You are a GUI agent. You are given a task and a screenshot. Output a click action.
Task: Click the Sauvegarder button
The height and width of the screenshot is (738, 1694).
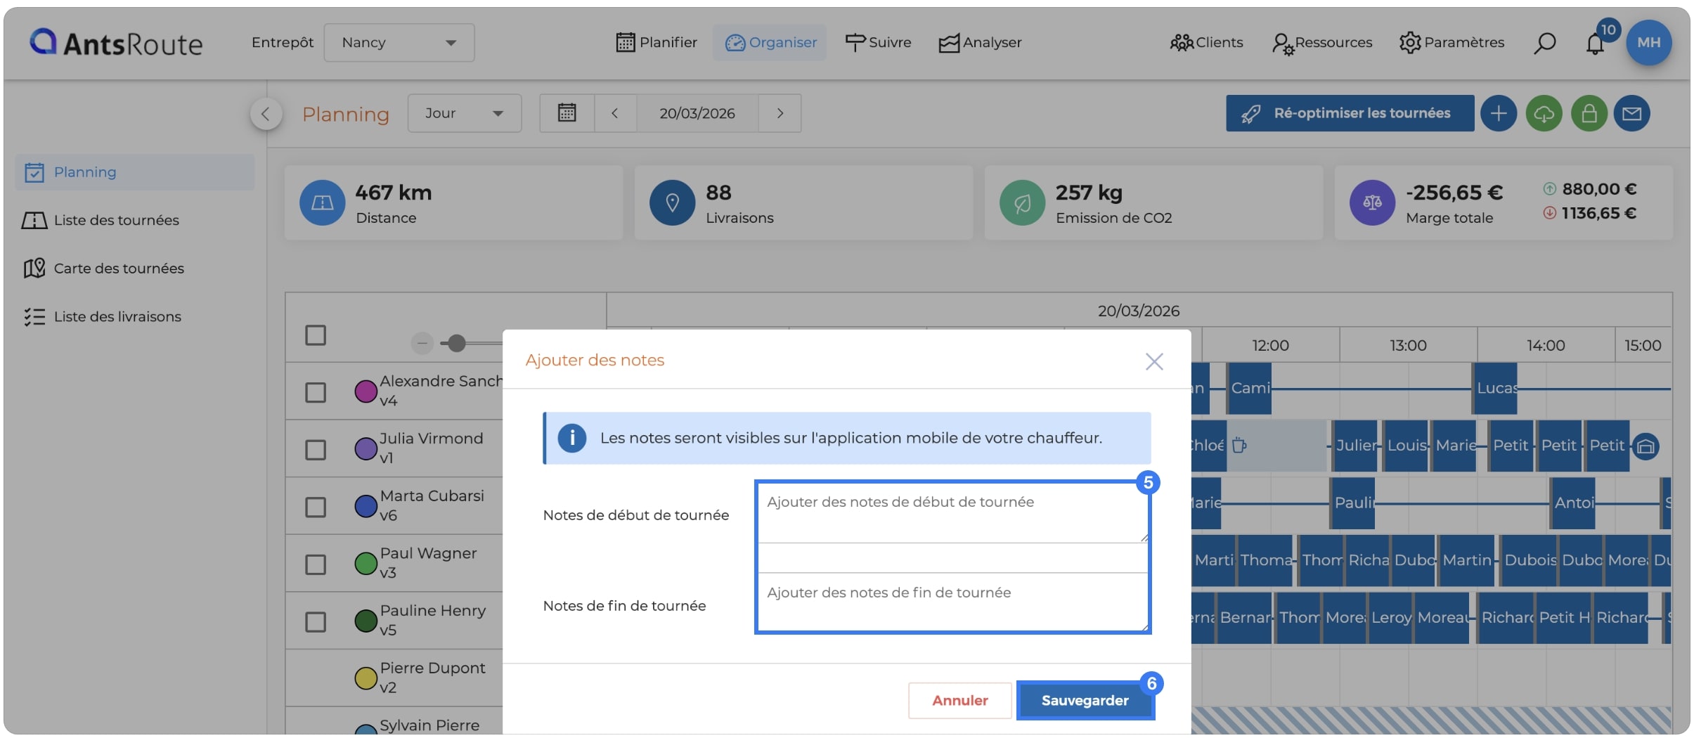[1085, 700]
